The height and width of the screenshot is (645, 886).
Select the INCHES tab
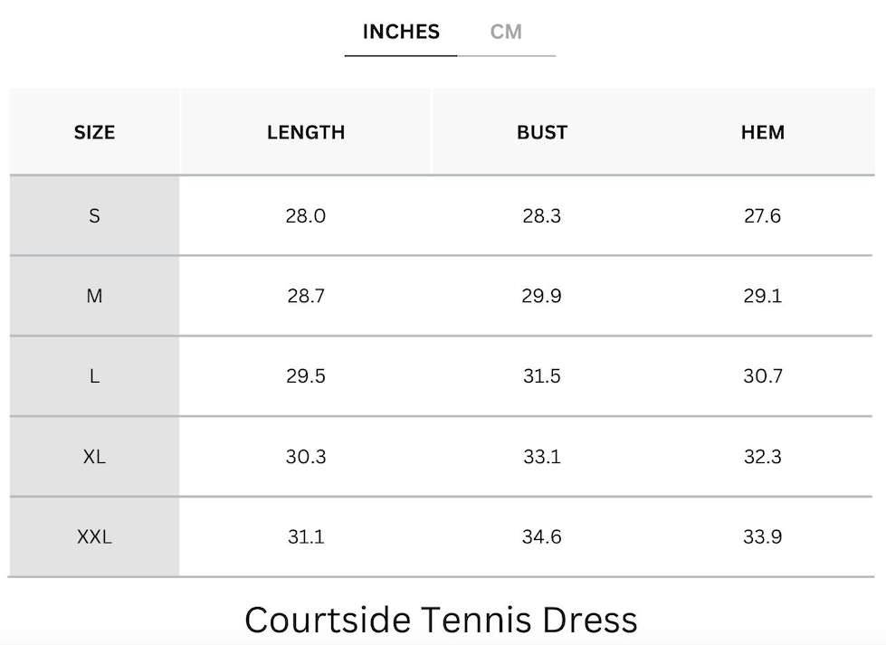[400, 31]
